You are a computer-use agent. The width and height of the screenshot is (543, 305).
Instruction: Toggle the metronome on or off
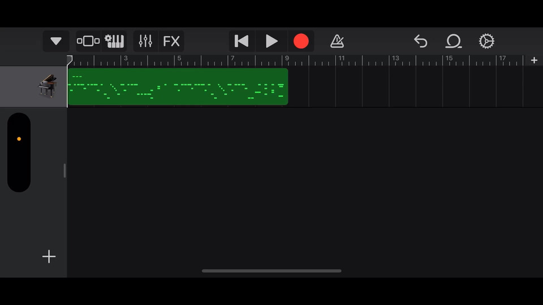click(337, 41)
